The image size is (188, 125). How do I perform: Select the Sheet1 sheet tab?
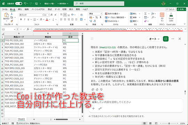point(21,119)
